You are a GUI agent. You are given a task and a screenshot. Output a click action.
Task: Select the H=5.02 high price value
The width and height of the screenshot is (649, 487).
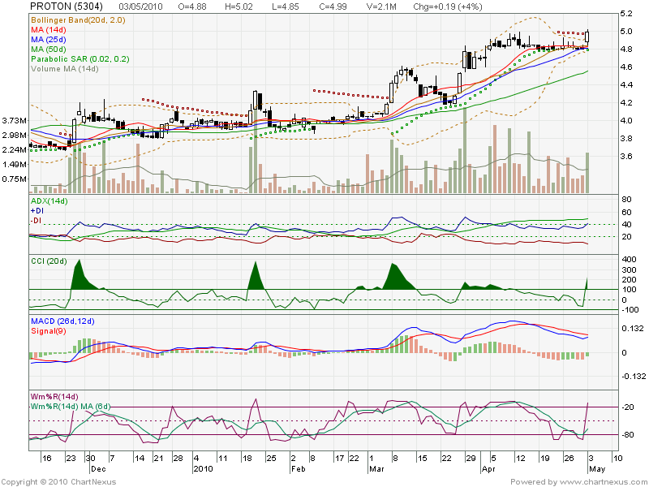pyautogui.click(x=239, y=6)
